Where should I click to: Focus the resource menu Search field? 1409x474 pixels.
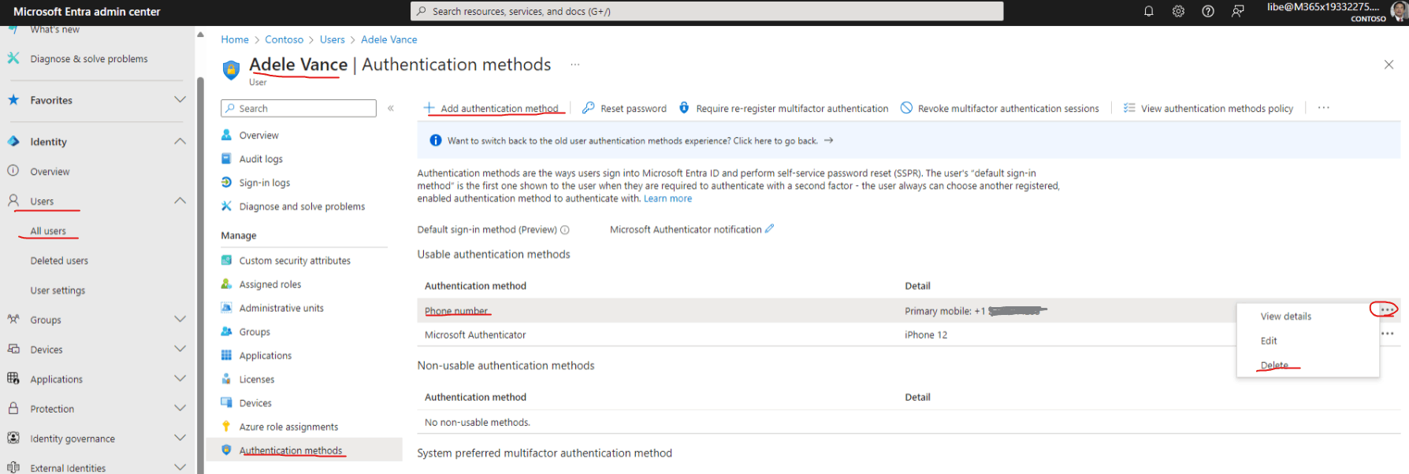(x=299, y=108)
